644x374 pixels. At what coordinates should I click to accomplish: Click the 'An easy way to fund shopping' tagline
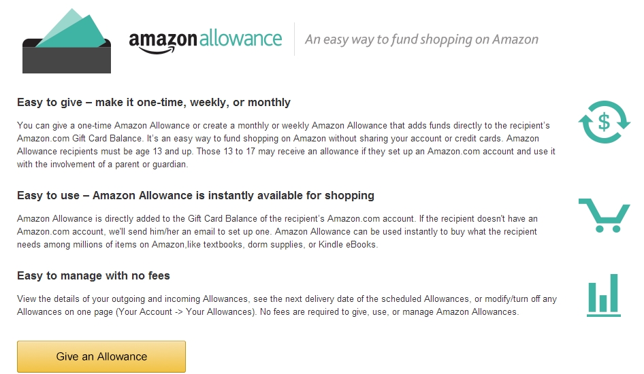(x=421, y=39)
